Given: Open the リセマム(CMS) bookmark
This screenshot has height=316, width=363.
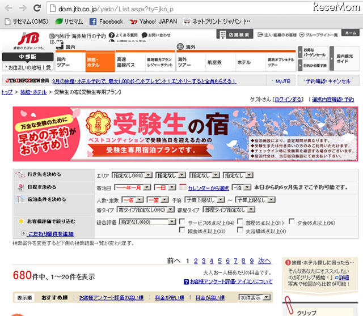Looking at the screenshot, I should 27,22.
